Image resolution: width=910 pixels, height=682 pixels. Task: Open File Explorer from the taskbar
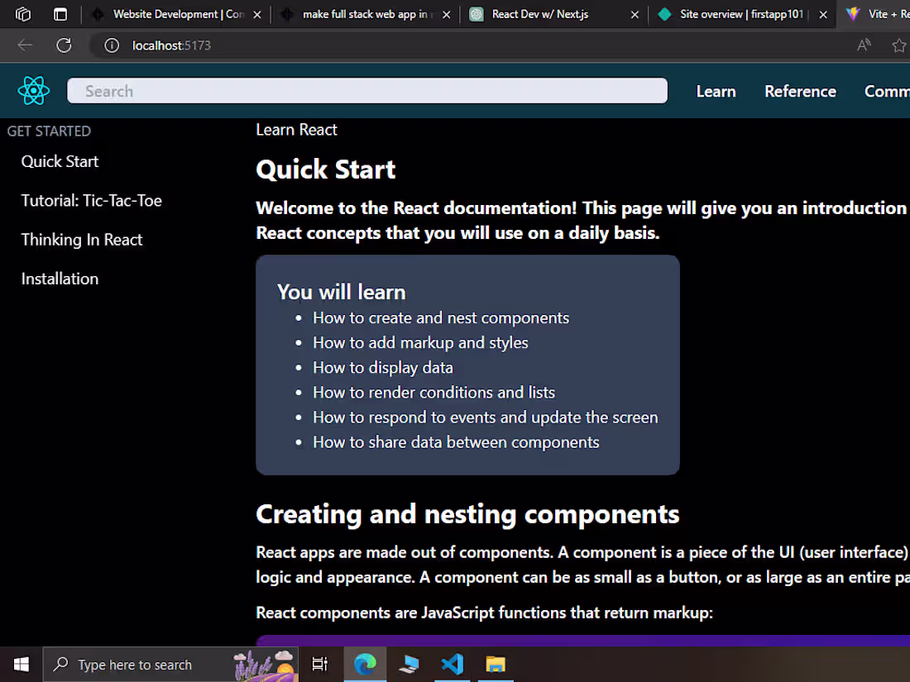496,664
